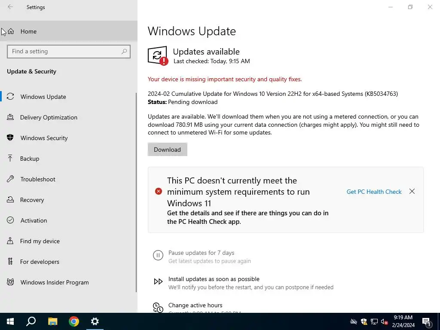Screen dimensions: 440x330
Task: Focus the Find a setting search box
Action: [x=69, y=52]
